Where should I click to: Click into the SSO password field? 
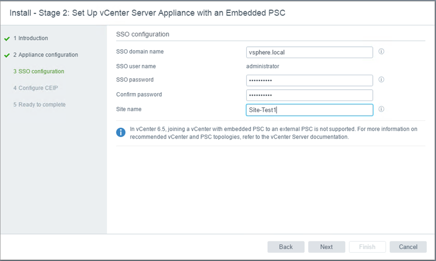pos(309,80)
